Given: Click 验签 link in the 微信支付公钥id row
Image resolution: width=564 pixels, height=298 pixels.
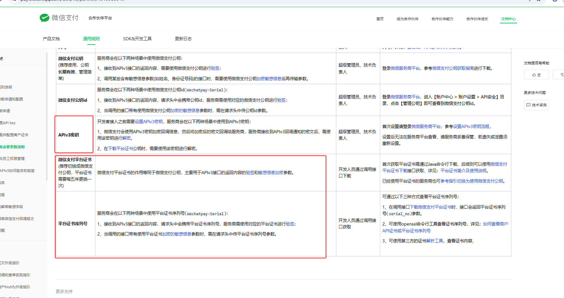Looking at the screenshot, I should [x=281, y=100].
